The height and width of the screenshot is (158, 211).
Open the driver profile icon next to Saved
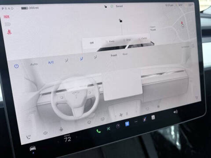click(112, 6)
